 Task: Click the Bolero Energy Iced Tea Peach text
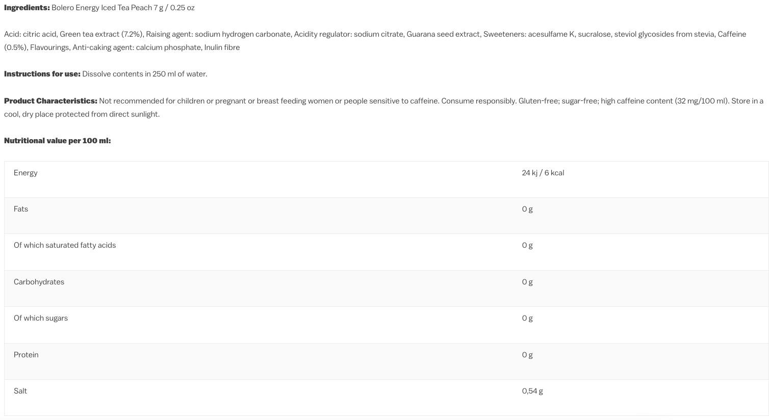(x=102, y=8)
